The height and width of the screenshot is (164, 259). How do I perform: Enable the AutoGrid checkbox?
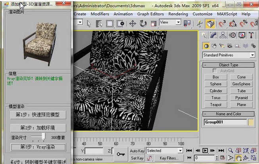pos(215,71)
